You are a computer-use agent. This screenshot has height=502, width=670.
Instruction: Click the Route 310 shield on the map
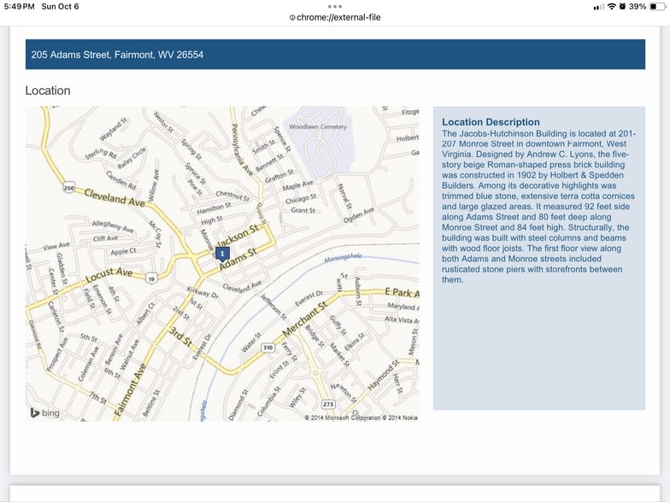pyautogui.click(x=267, y=347)
